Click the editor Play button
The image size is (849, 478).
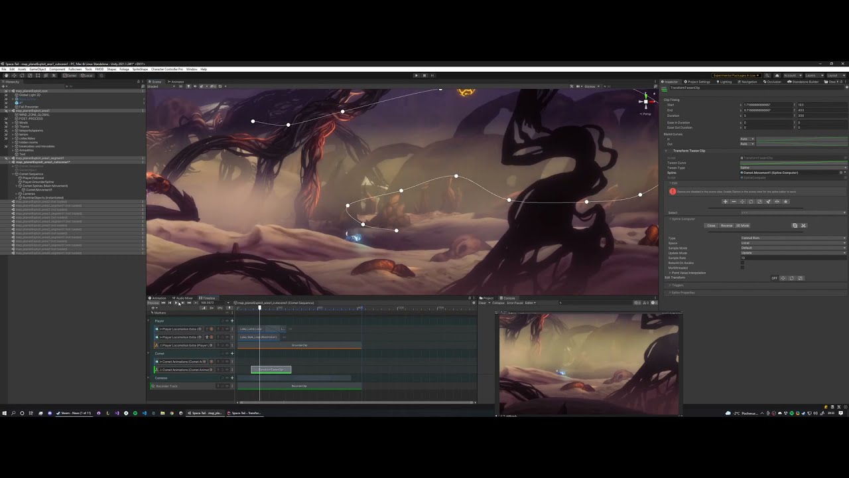point(417,75)
